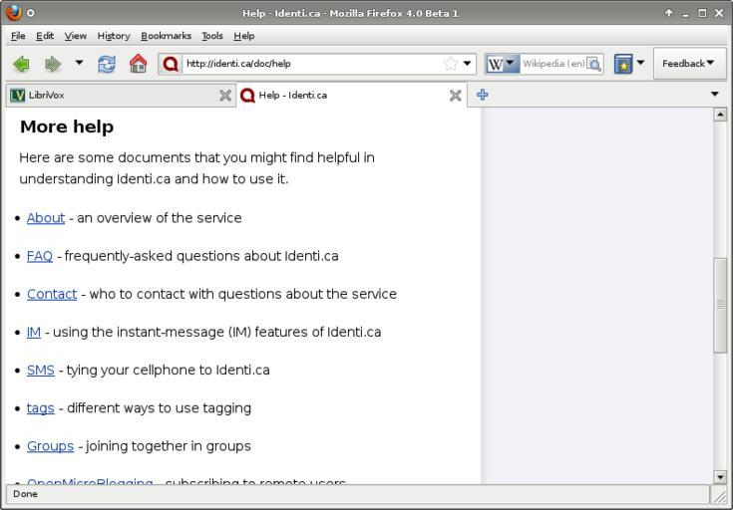This screenshot has height=510, width=733.
Task: Expand the URL bar history dropdown
Action: pos(468,64)
